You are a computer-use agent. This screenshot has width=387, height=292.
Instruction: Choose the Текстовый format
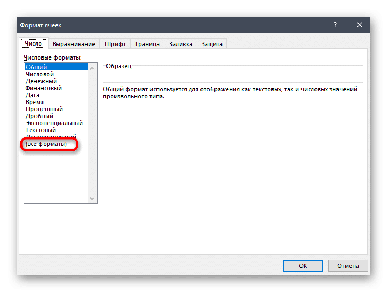tap(56, 130)
